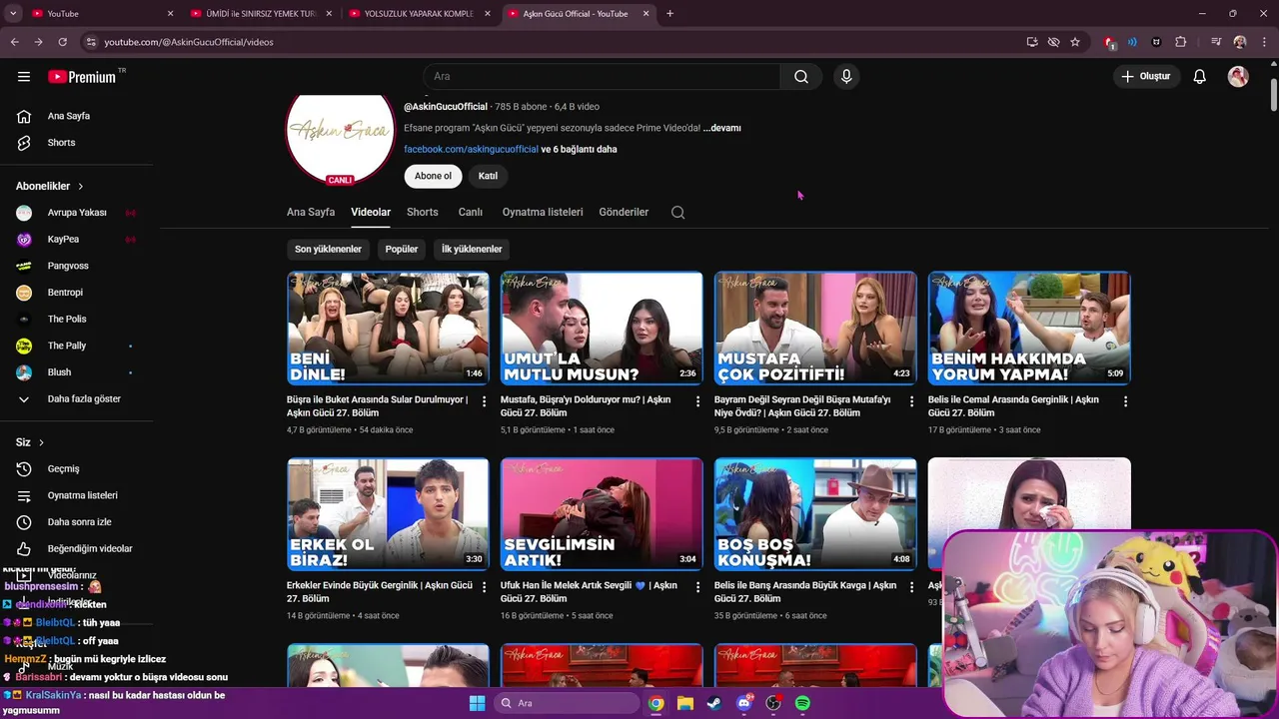Screen dimensions: 1279x719
Task: Open Erkekler Evinde Büyük Gerginlik title
Action: 380,592
